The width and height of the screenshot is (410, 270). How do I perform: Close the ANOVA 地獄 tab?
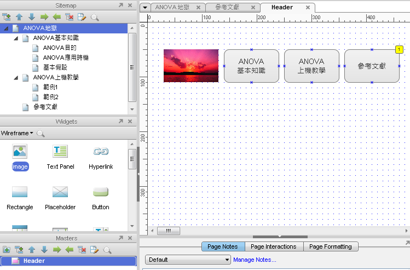point(199,7)
